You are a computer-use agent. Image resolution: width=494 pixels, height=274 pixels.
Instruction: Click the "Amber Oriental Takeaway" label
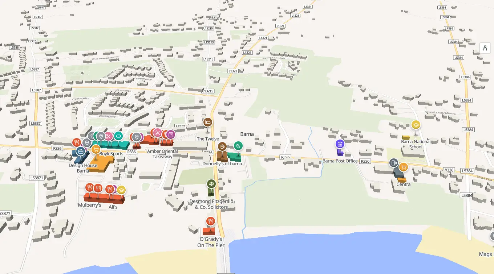click(x=162, y=154)
